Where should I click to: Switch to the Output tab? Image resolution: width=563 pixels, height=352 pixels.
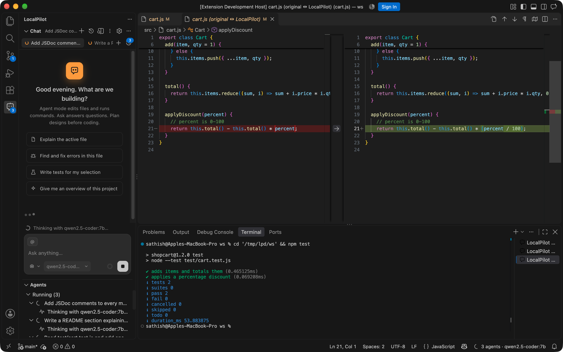[x=181, y=232]
